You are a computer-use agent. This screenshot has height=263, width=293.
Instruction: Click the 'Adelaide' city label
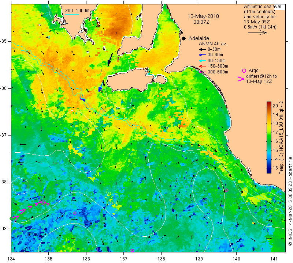pyautogui.click(x=199, y=38)
